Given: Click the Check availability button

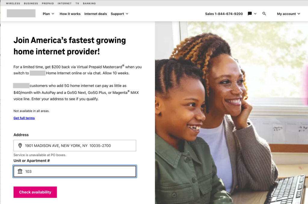Looking at the screenshot, I should point(35,192).
